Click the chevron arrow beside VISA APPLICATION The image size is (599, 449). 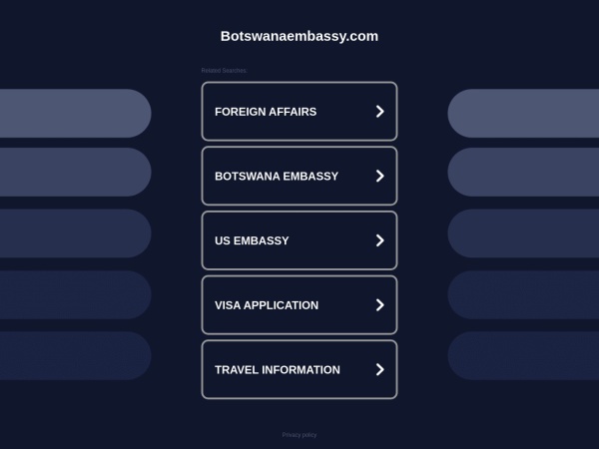click(x=379, y=305)
